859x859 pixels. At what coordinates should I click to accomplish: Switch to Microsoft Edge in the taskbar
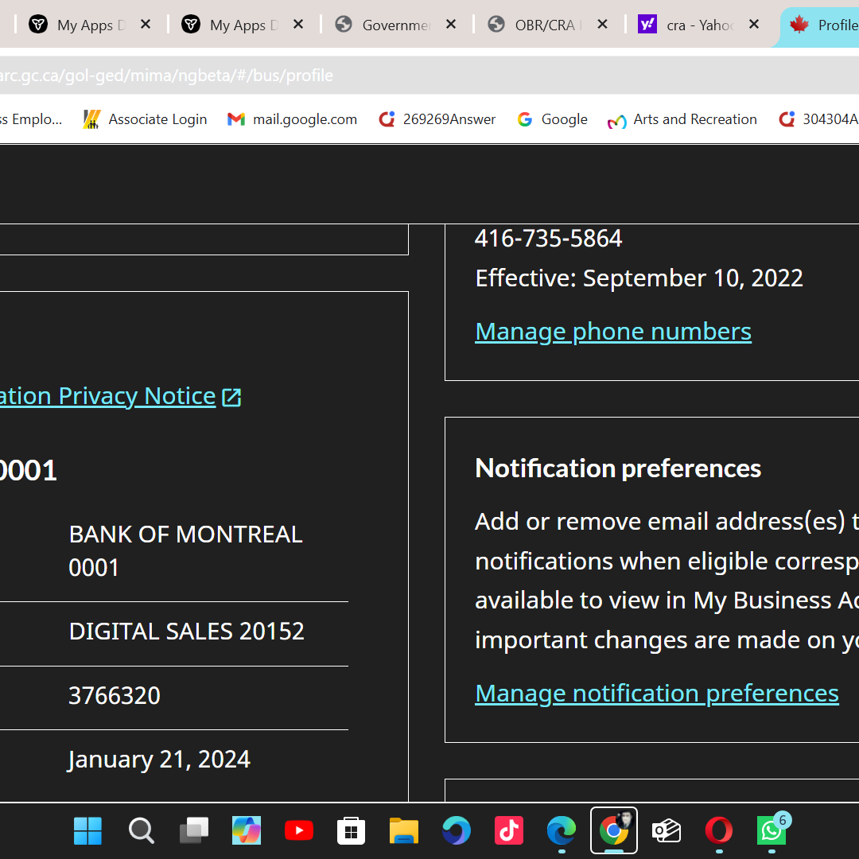click(x=561, y=831)
